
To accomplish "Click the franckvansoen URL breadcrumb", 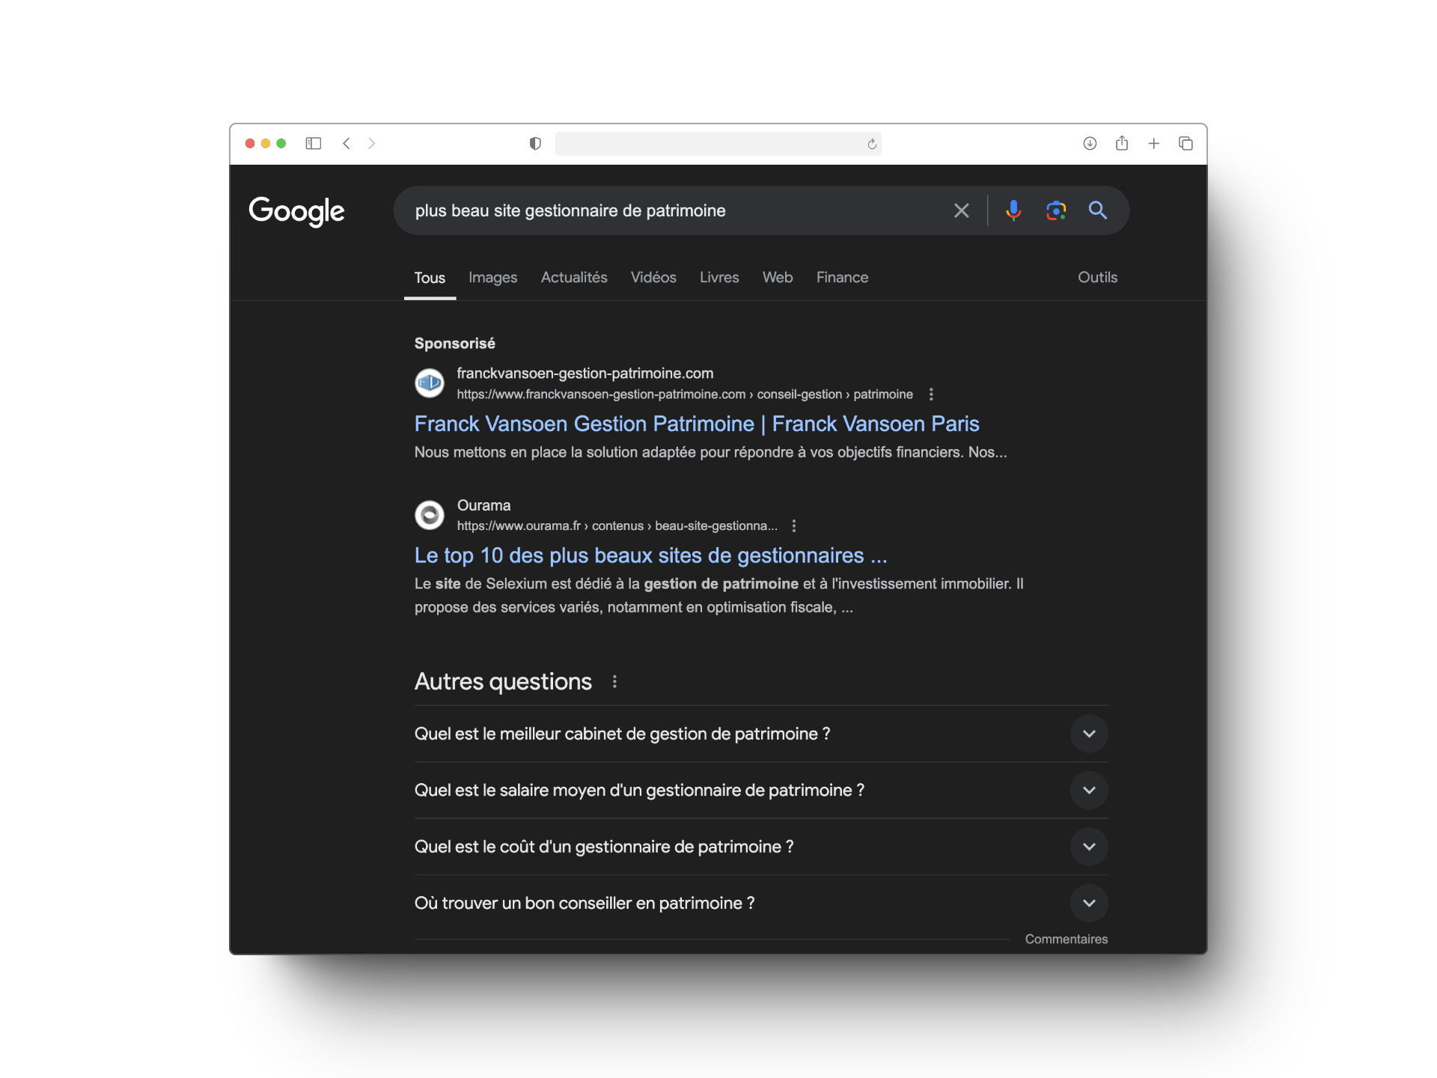I will click(x=685, y=394).
